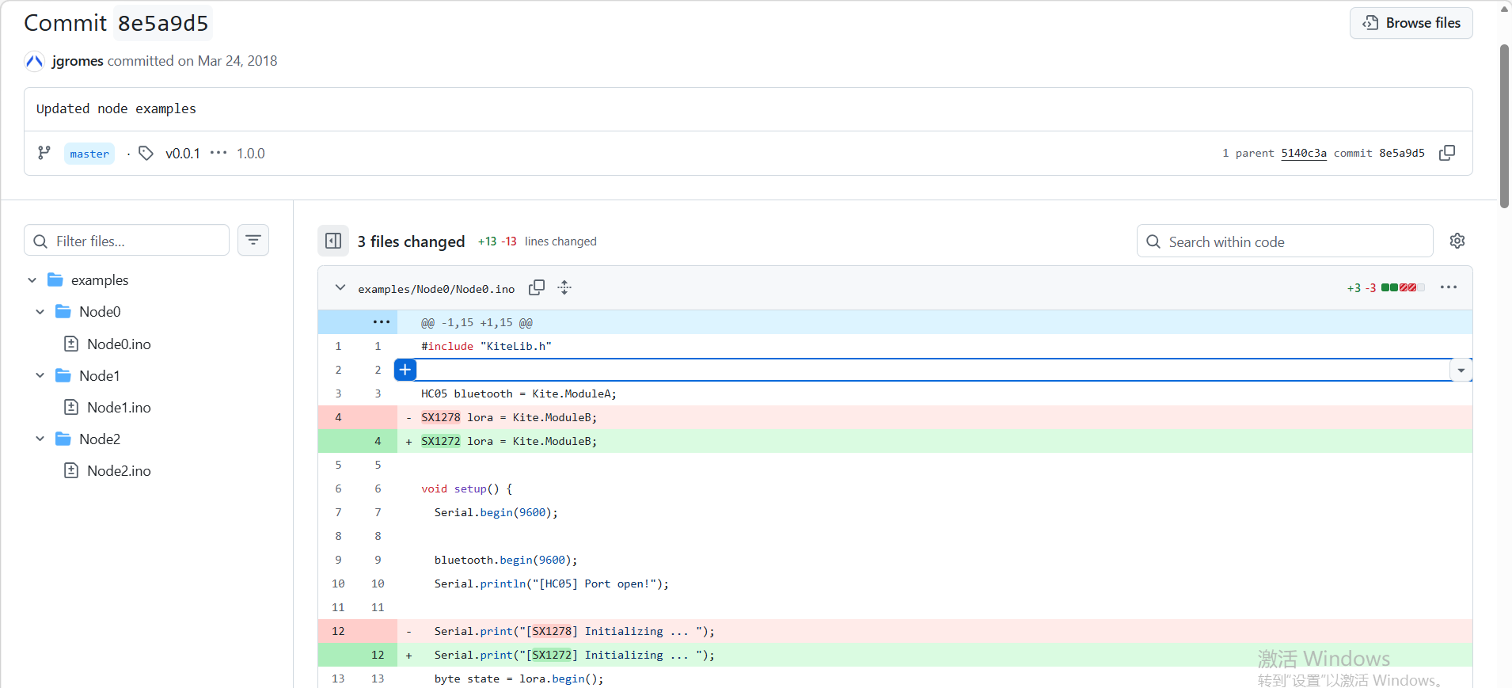This screenshot has height=688, width=1512.
Task: Collapse the Node0.ino diff file
Action: 340,287
